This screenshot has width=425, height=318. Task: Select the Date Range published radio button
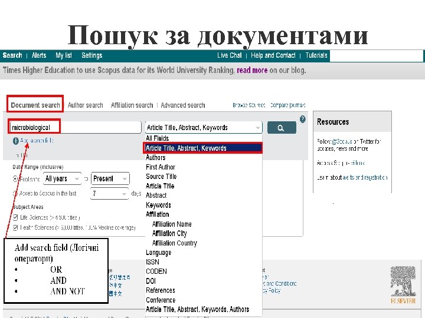point(15,179)
